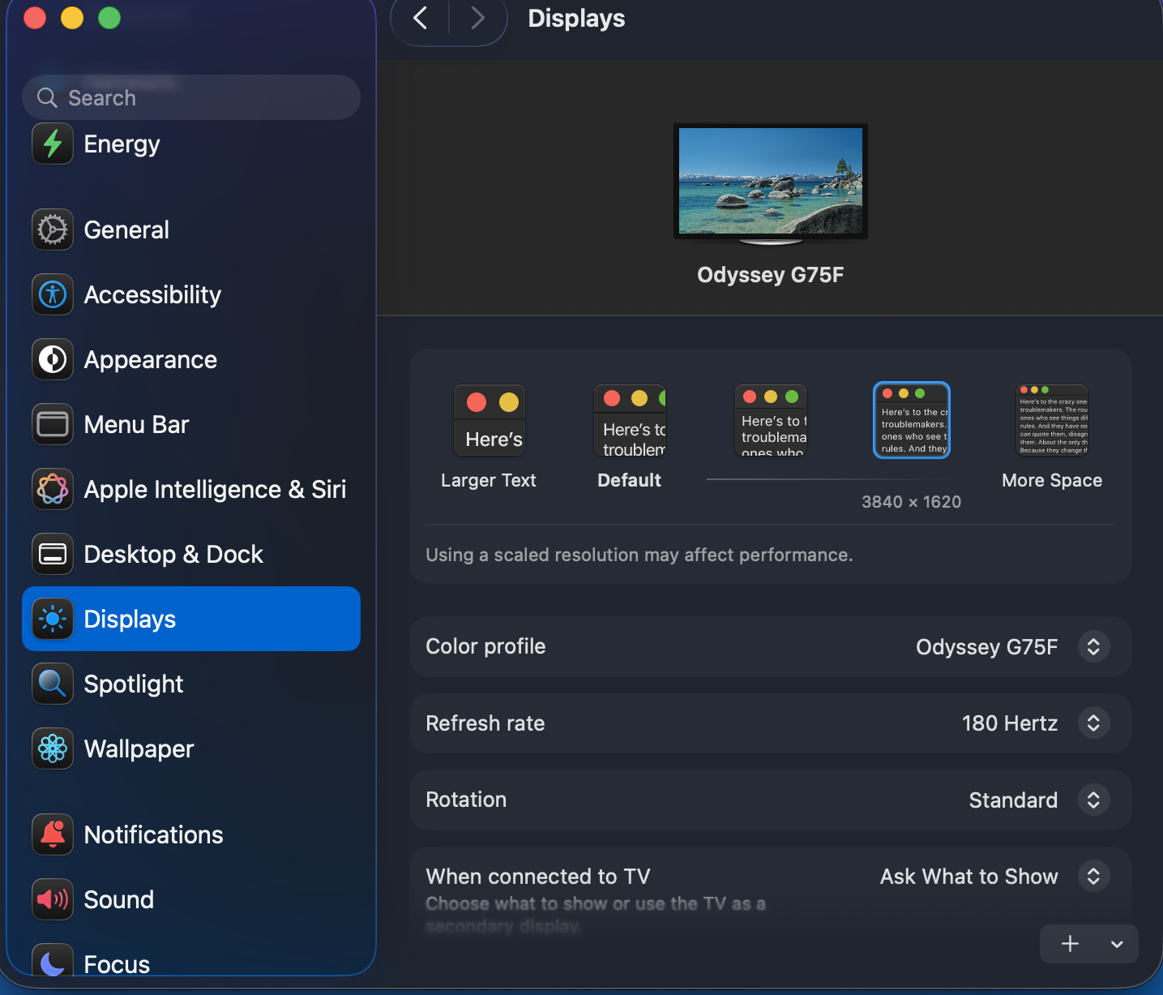The height and width of the screenshot is (995, 1163).
Task: Choose the Default resolution option
Action: [630, 421]
